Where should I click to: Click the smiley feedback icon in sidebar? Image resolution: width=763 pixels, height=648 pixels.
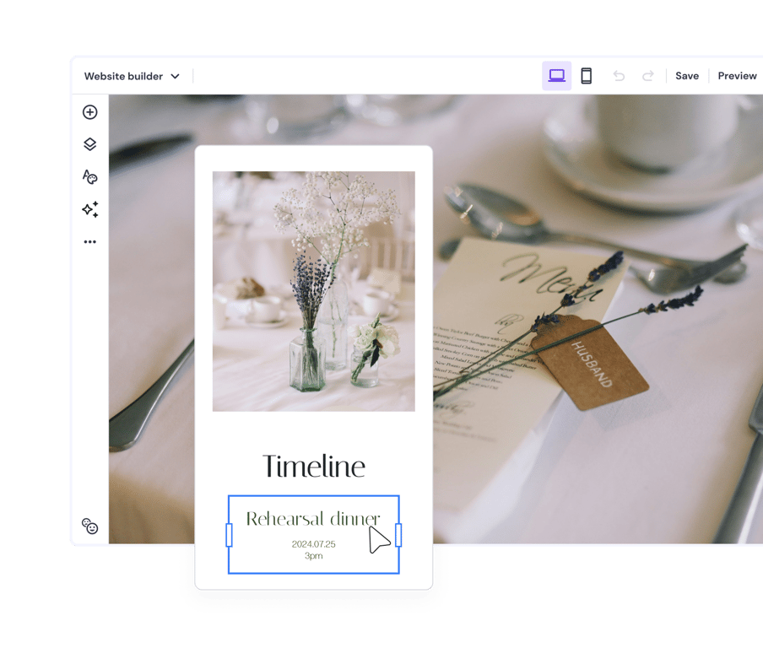(90, 526)
